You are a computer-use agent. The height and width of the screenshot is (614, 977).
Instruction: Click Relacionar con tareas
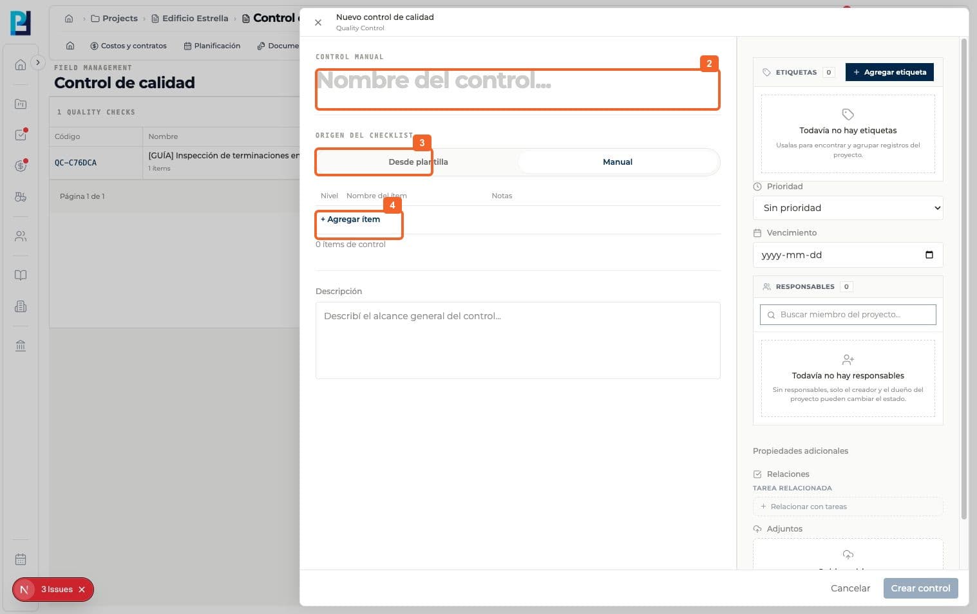[x=848, y=507]
